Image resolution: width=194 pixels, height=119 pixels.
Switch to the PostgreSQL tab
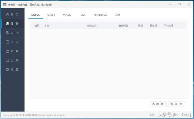pyautogui.click(x=100, y=15)
